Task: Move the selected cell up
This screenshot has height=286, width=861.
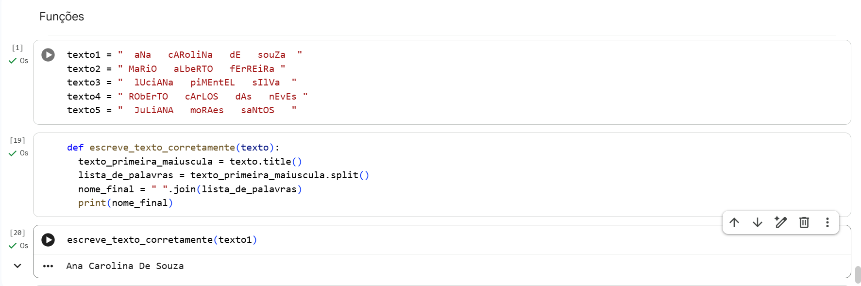Action: [734, 222]
